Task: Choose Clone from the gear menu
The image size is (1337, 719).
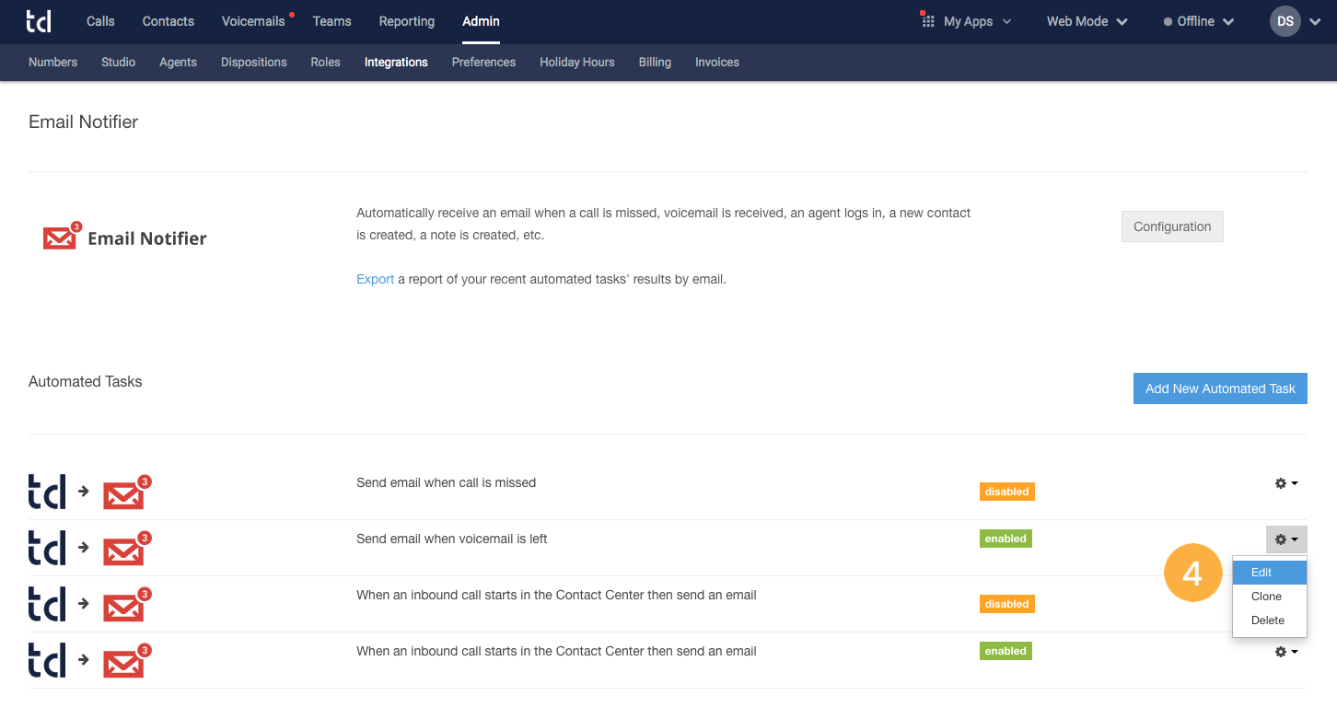Action: 1270,597
